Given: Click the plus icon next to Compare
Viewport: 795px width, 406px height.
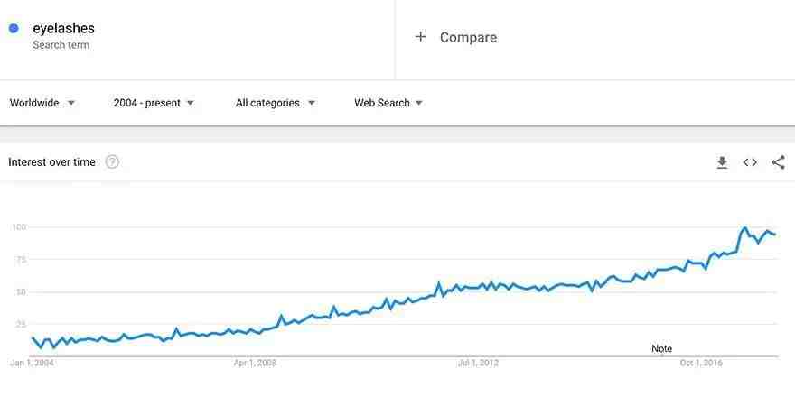Looking at the screenshot, I should click(x=420, y=37).
